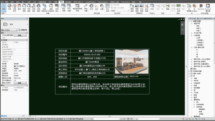Collapse the elevations (立面) node
Screen dimensions: 215x121
(192, 47)
